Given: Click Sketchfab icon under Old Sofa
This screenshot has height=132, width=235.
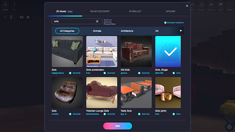Looking at the screenshot, I should pos(139,73).
